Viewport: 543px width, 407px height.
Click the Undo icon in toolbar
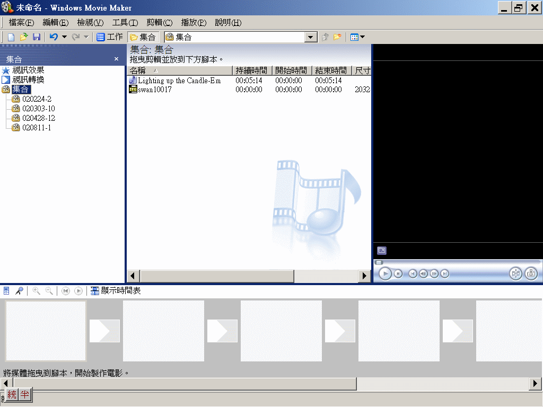tap(53, 37)
